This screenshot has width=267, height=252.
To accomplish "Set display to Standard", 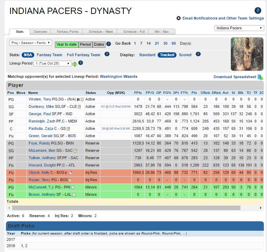I will pos(147,55).
